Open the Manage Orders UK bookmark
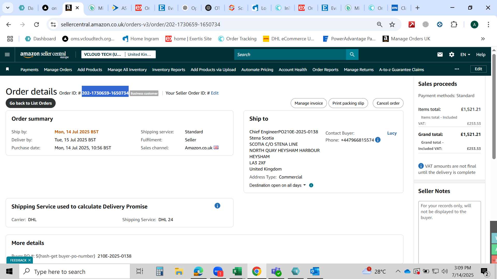This screenshot has height=279, width=497. click(406, 39)
